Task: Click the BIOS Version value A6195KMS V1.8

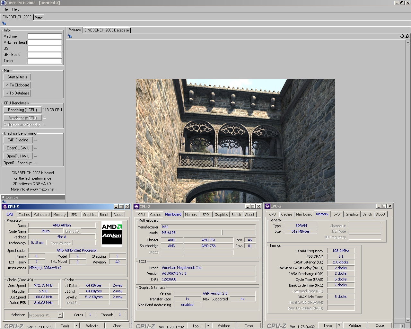Action: (x=208, y=273)
